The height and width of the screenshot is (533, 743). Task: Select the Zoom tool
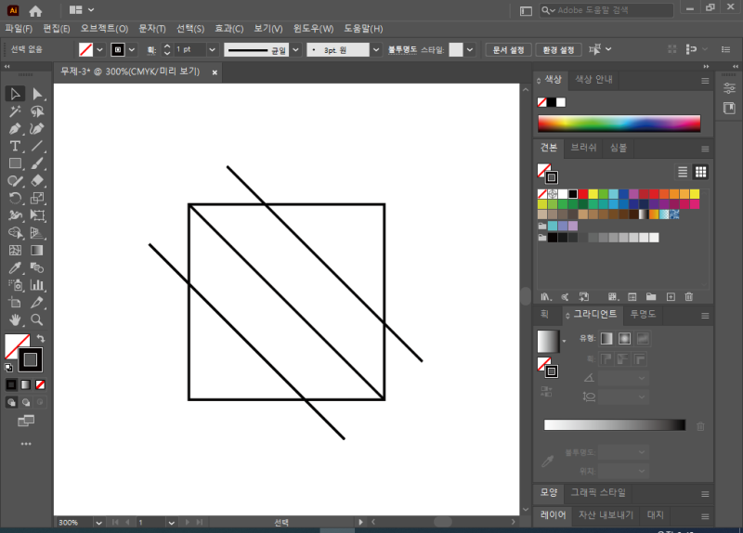pyautogui.click(x=37, y=319)
